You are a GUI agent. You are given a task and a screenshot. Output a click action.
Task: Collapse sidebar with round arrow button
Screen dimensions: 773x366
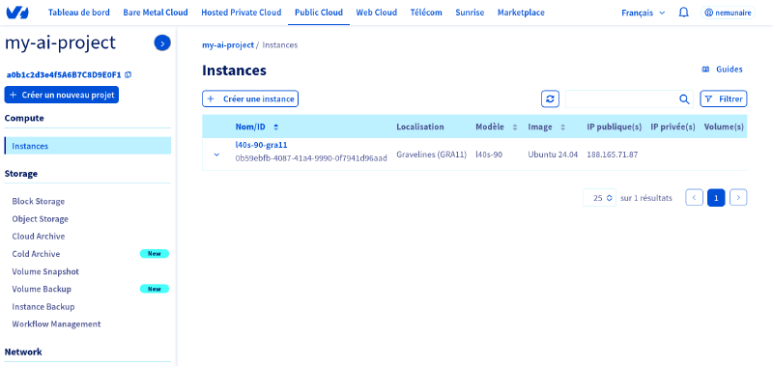click(162, 43)
